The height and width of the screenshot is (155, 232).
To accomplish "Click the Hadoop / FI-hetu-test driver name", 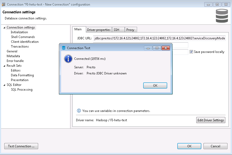I will click(111, 120).
